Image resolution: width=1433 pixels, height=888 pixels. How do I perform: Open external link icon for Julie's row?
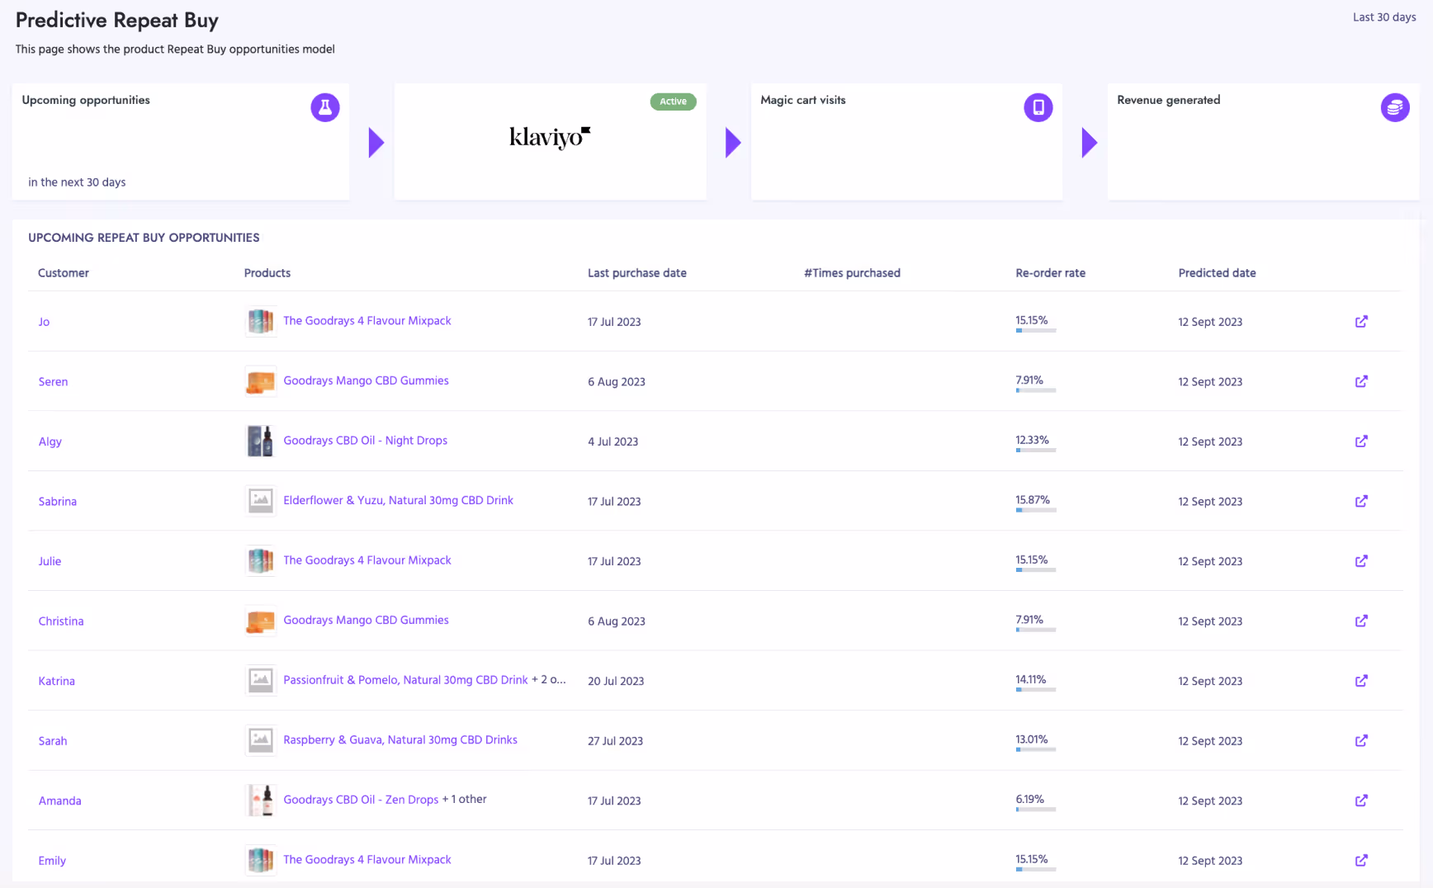1361,560
